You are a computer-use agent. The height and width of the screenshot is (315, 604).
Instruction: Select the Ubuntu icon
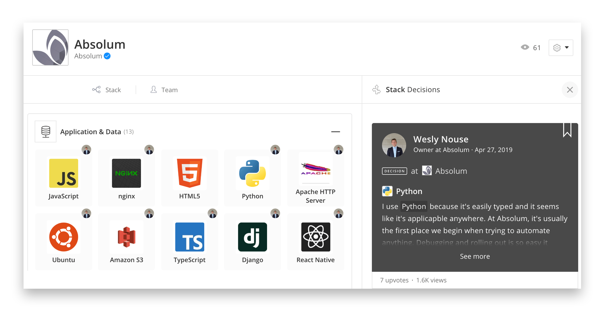pos(63,237)
